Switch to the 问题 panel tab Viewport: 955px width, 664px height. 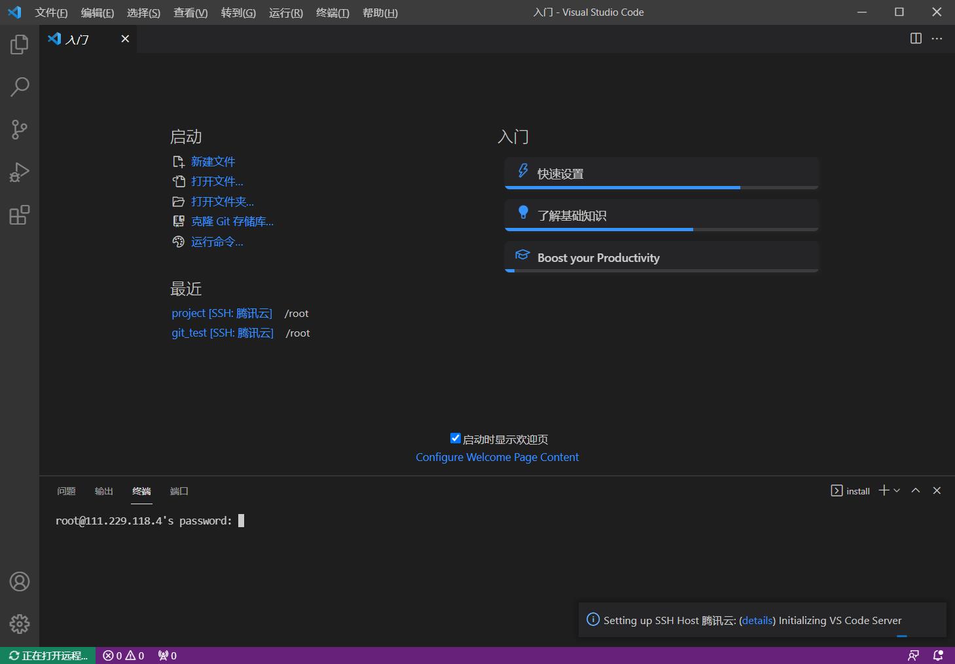66,491
